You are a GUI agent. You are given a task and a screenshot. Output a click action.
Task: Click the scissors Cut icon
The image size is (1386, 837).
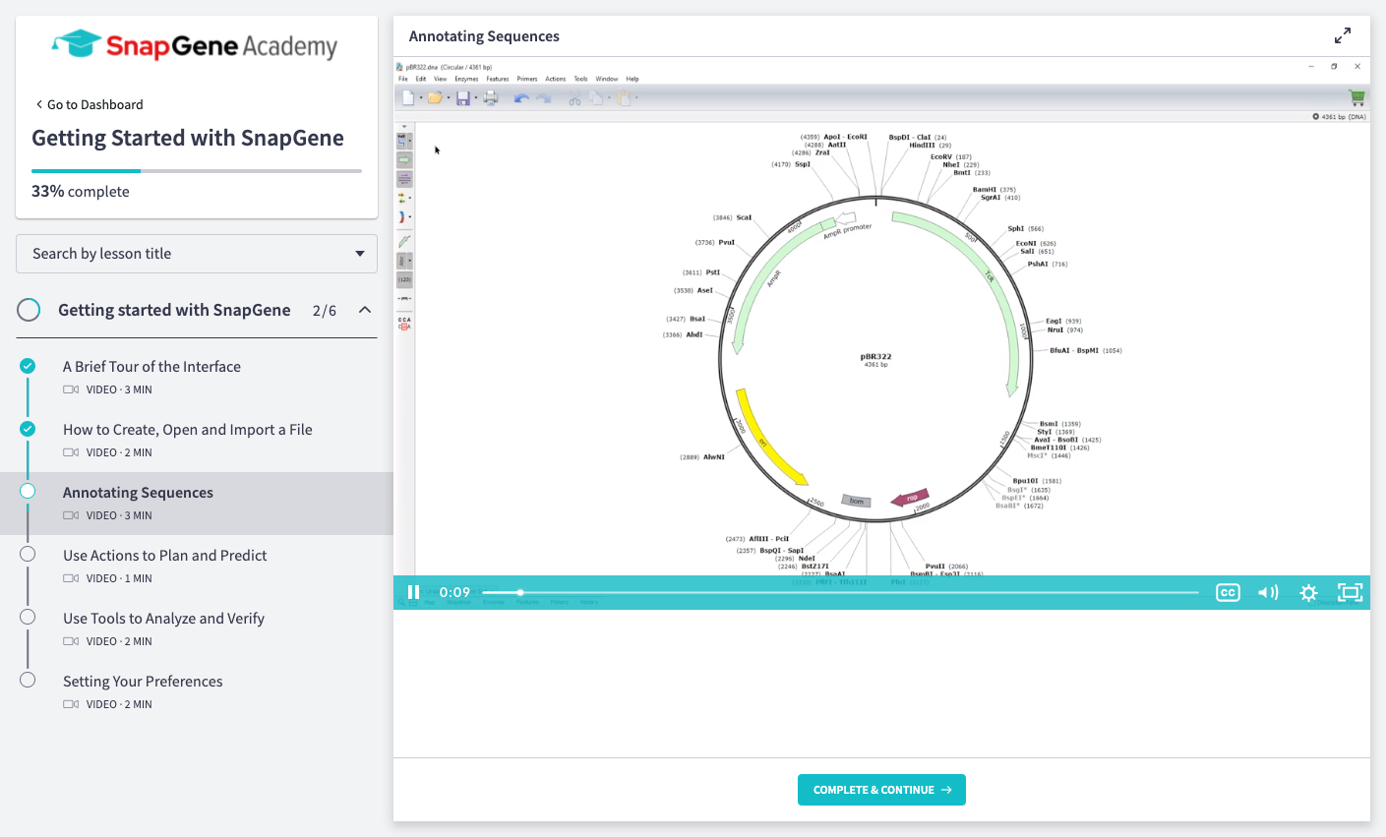point(574,97)
